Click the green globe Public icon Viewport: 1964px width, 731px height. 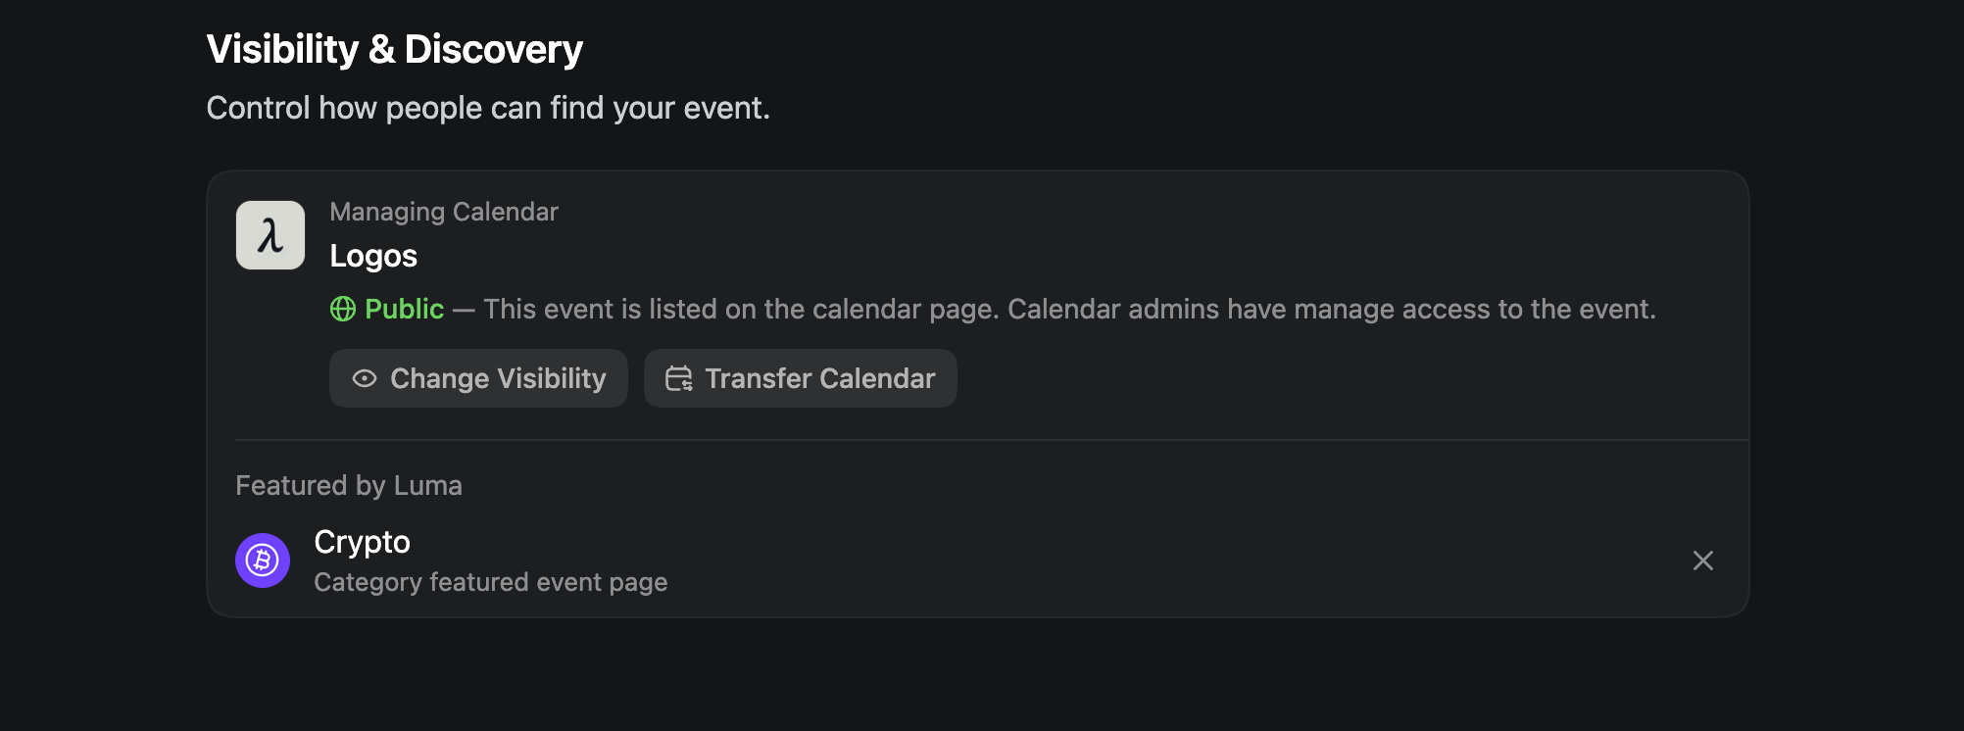coord(343,310)
